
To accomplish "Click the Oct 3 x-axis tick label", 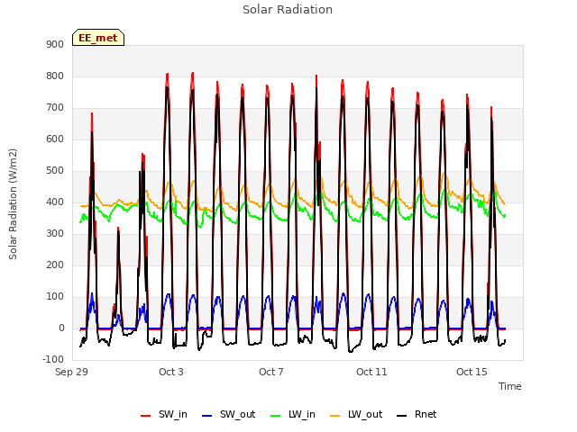I will tap(171, 372).
